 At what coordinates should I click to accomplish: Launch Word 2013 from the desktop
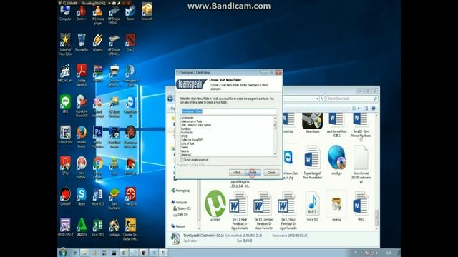coord(98,197)
